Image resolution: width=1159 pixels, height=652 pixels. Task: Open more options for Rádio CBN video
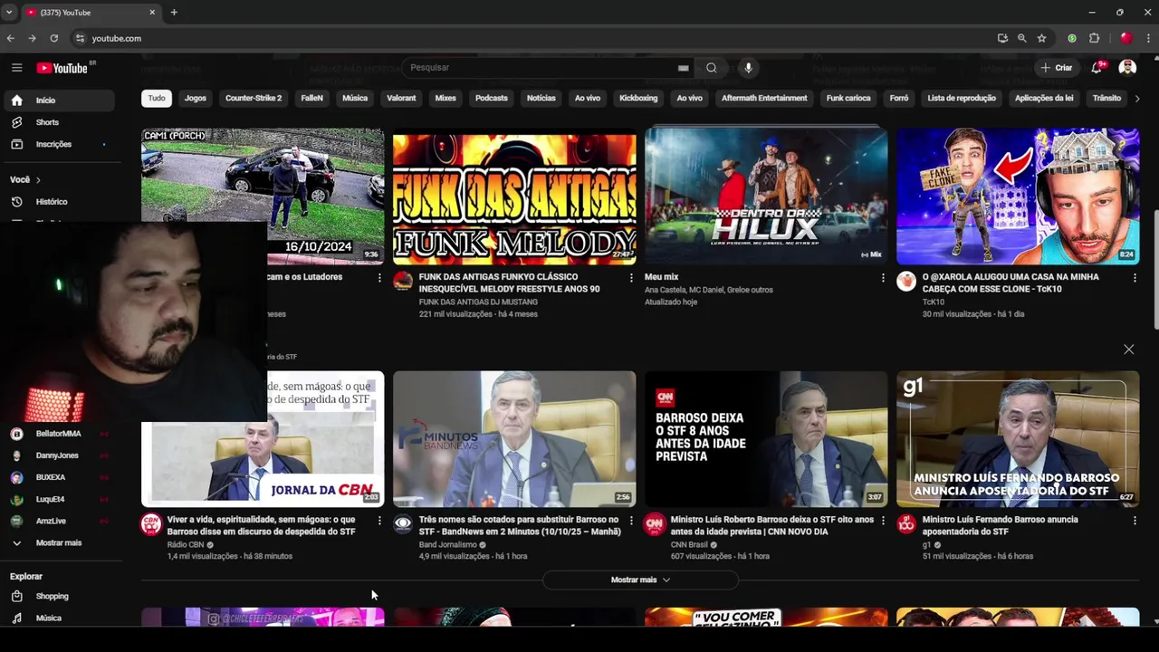pos(379,521)
